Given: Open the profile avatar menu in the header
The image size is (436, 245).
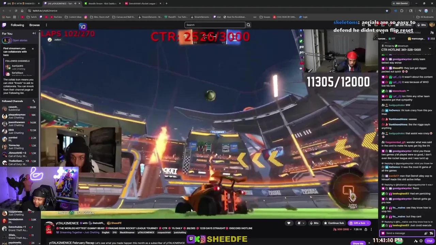Looking at the screenshot, I should point(432,25).
